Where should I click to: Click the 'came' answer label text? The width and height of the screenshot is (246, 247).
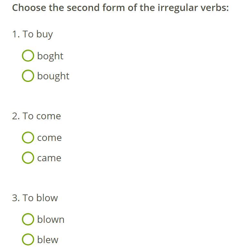pyautogui.click(x=49, y=158)
